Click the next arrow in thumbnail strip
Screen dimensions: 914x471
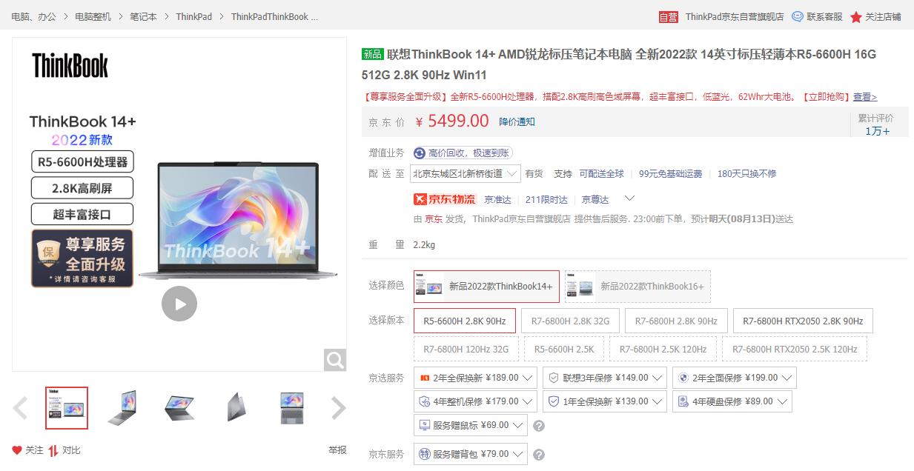click(338, 407)
